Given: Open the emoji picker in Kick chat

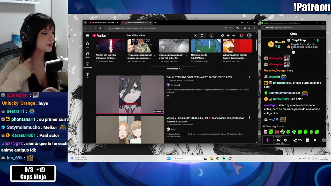Looking at the screenshot, I should [285, 140].
